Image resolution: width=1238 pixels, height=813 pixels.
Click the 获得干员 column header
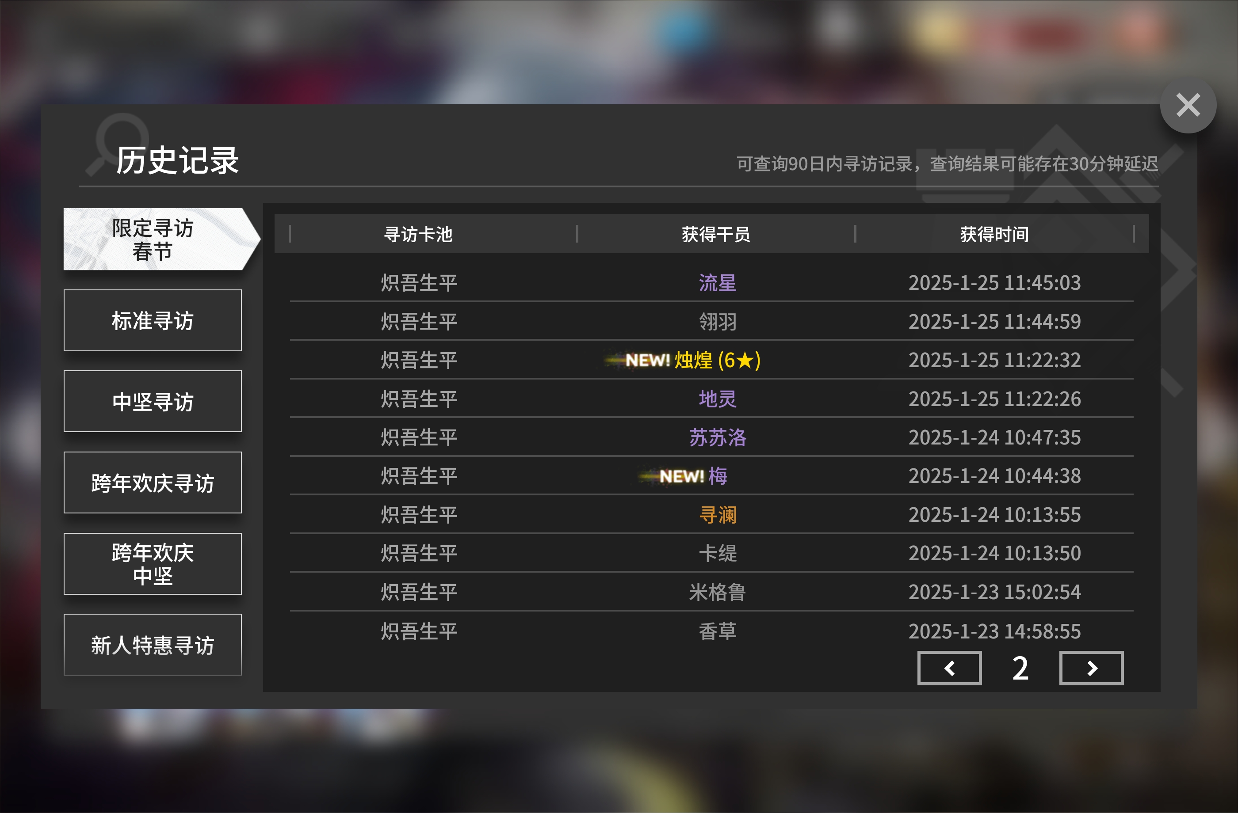click(716, 234)
